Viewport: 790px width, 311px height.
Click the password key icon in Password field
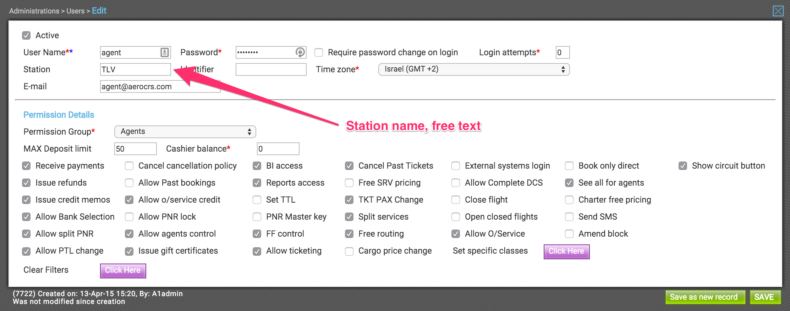pos(300,52)
